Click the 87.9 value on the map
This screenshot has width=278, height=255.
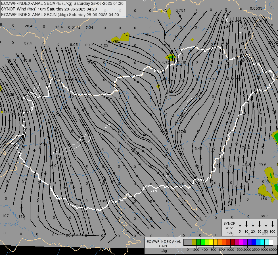[86, 218]
